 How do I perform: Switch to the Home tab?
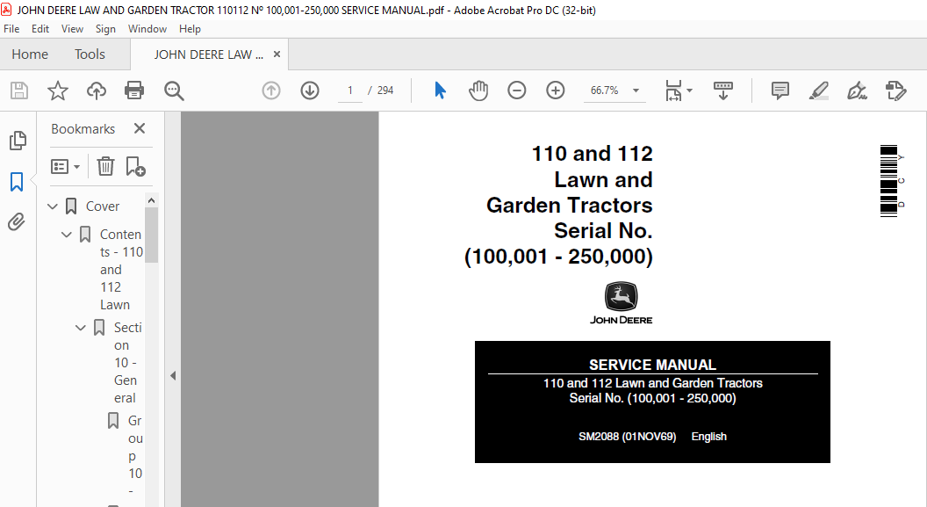pyautogui.click(x=30, y=54)
